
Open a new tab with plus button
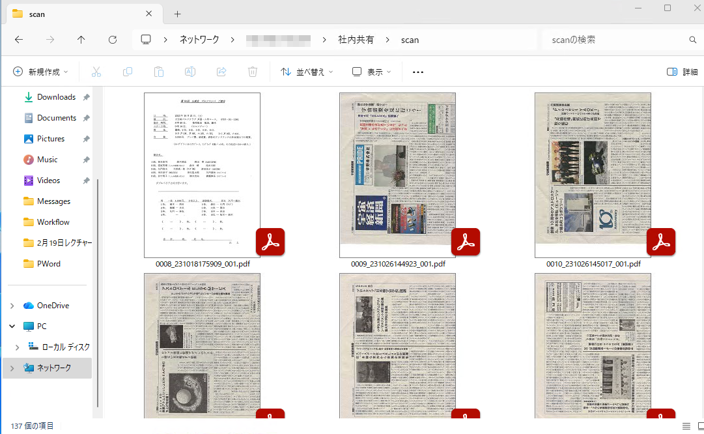177,14
